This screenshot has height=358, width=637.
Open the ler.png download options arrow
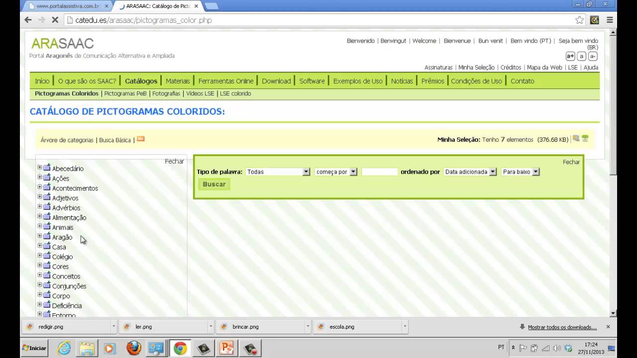pos(211,327)
